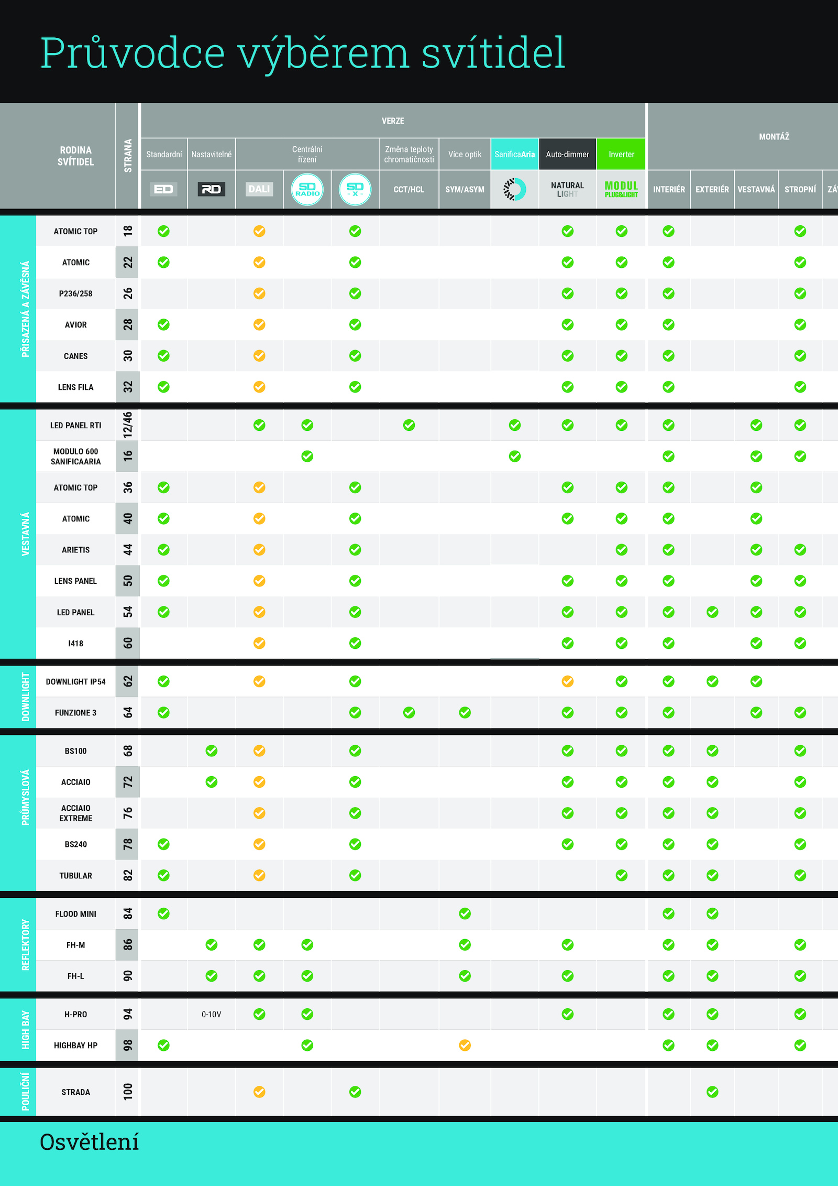Click SD Radio check in FH-M row
This screenshot has width=838, height=1186.
coord(307,944)
